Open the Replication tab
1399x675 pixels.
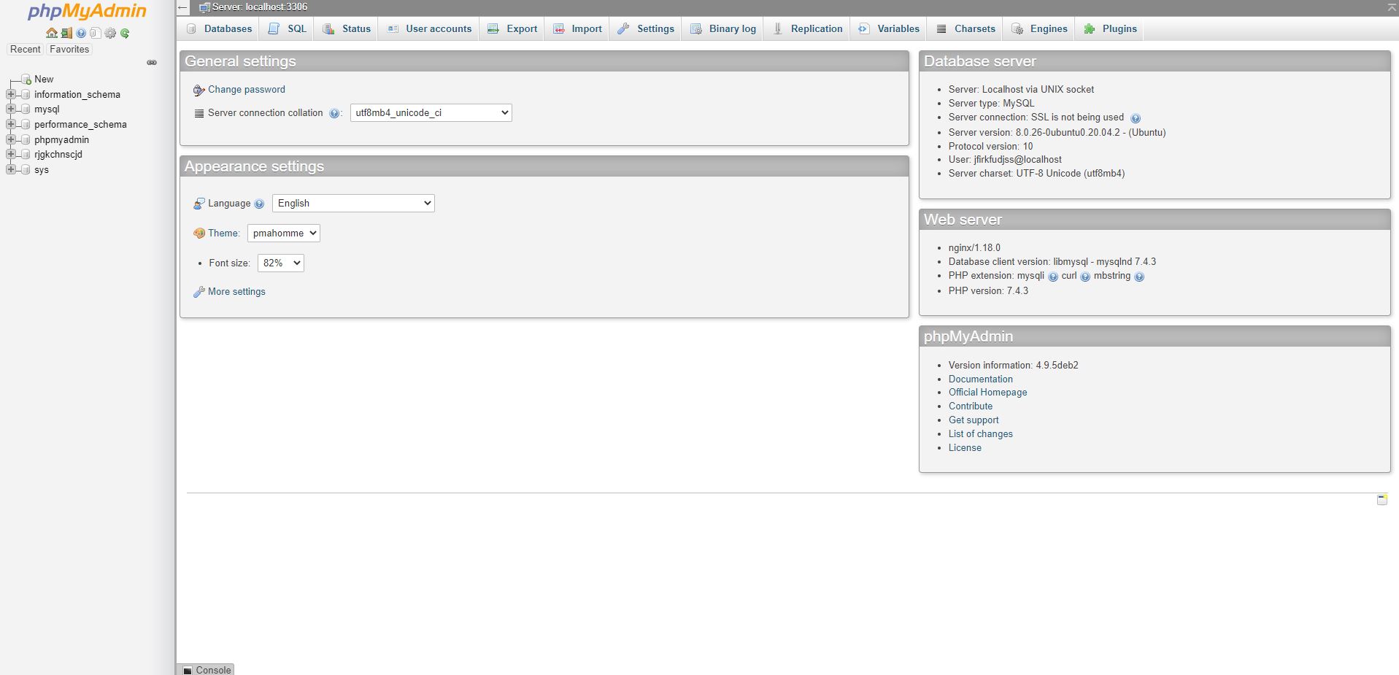tap(807, 28)
